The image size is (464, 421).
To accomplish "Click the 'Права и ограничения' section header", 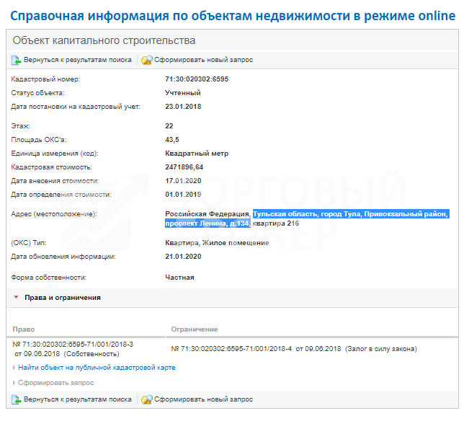I will click(63, 298).
